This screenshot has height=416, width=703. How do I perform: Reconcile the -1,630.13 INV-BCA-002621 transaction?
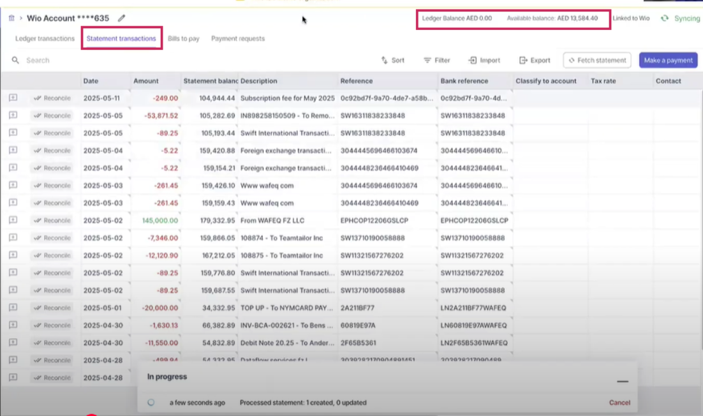pyautogui.click(x=52, y=325)
